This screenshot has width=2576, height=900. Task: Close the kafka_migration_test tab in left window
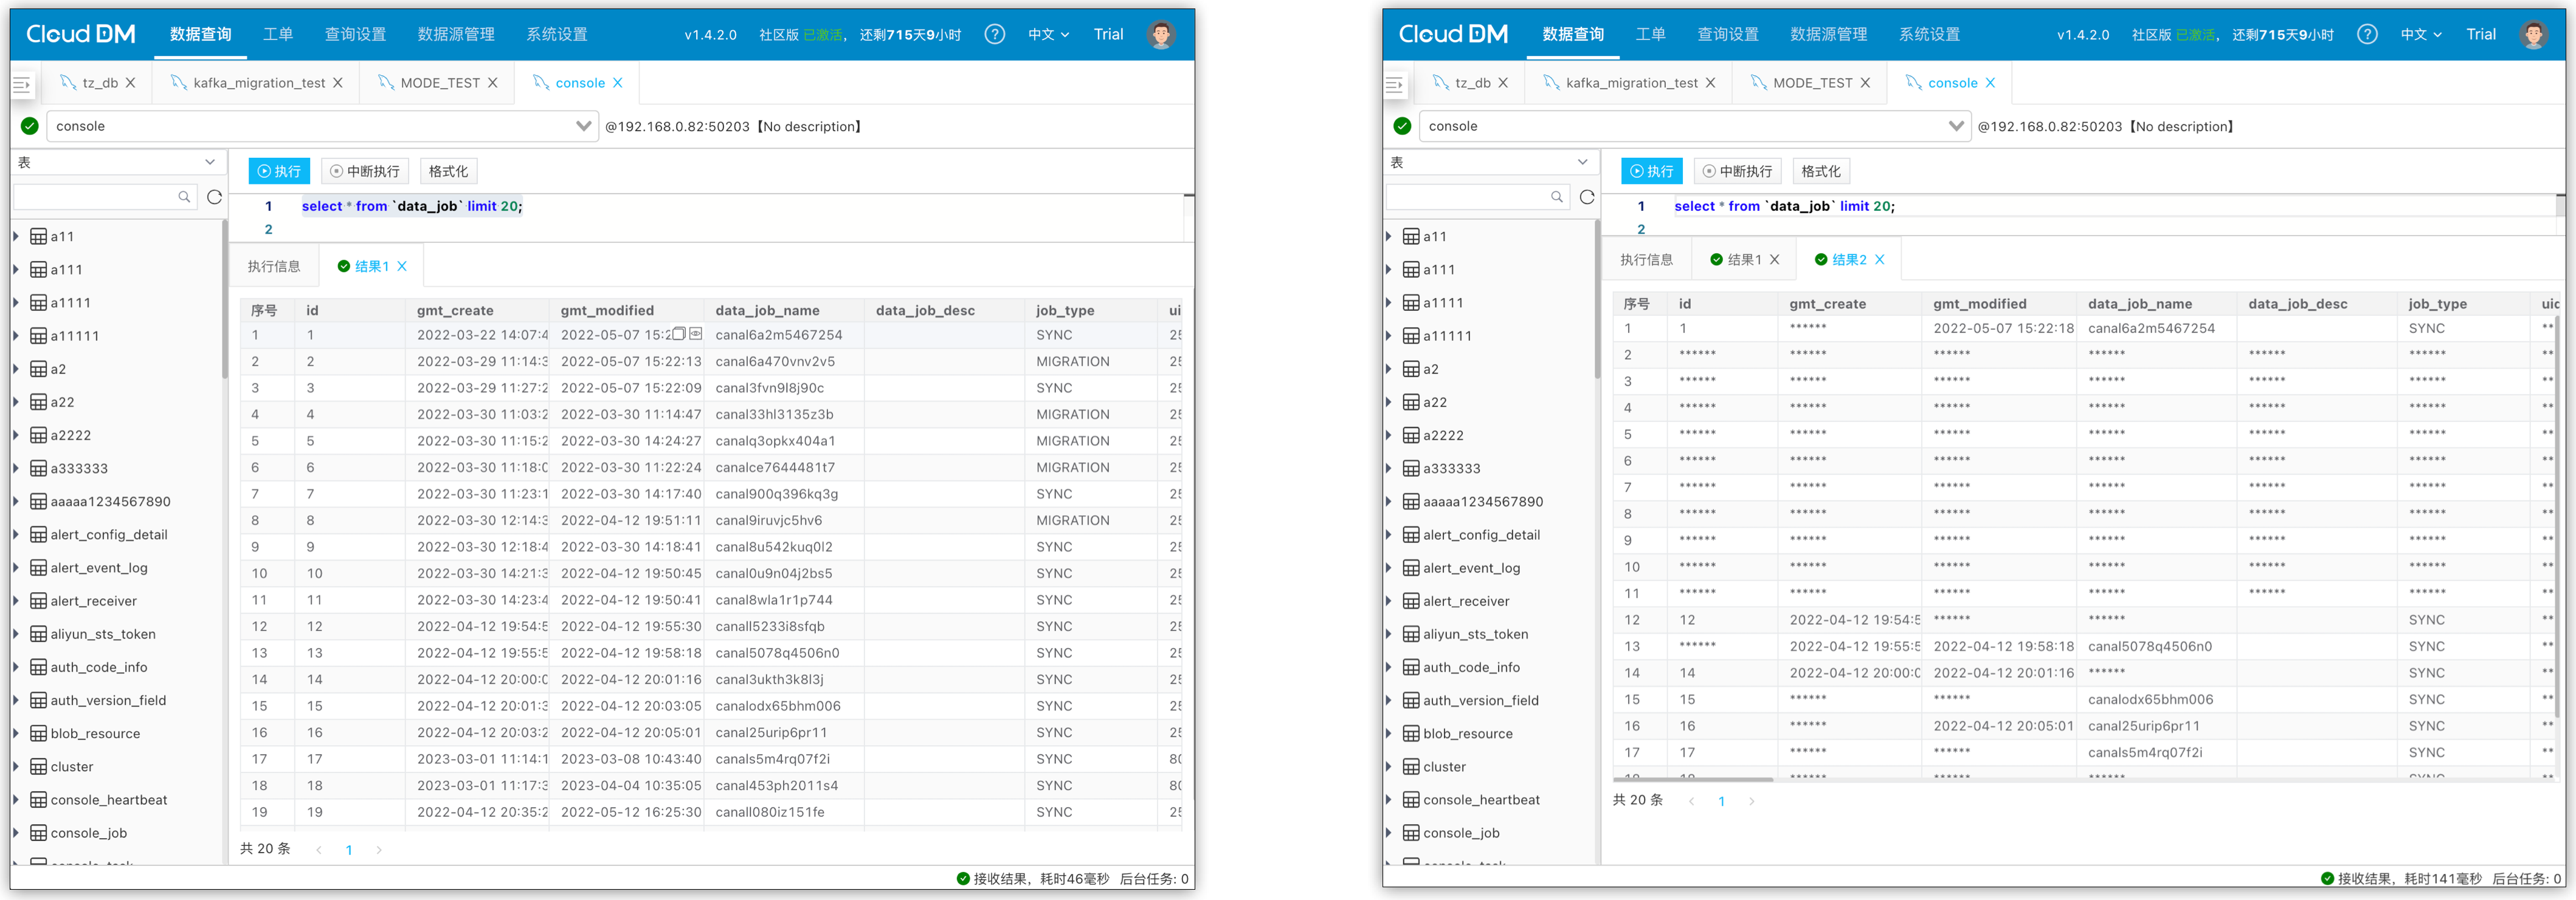coord(338,83)
